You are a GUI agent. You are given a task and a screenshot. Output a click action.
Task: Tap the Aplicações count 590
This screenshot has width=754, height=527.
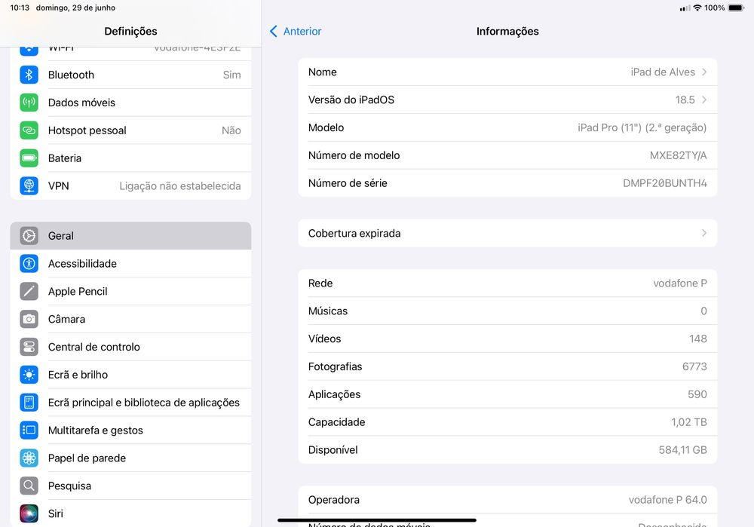pyautogui.click(x=697, y=394)
